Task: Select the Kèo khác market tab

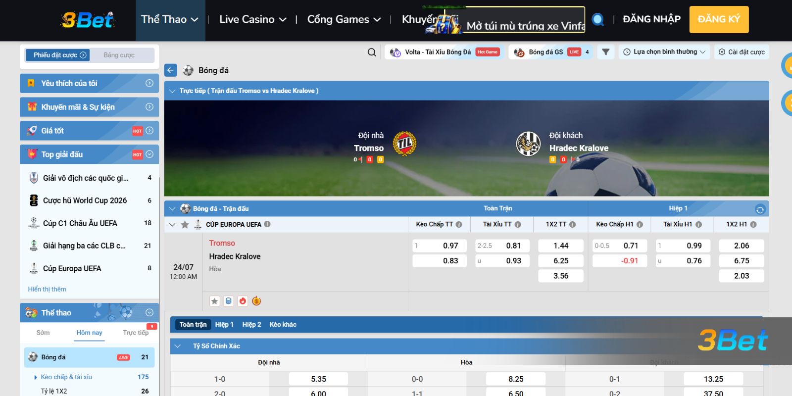Action: click(x=283, y=325)
